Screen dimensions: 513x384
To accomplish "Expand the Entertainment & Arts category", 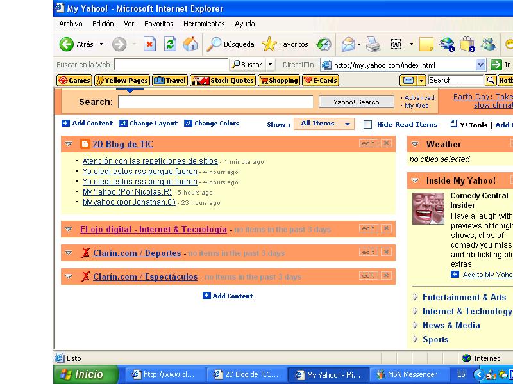I will point(416,297).
